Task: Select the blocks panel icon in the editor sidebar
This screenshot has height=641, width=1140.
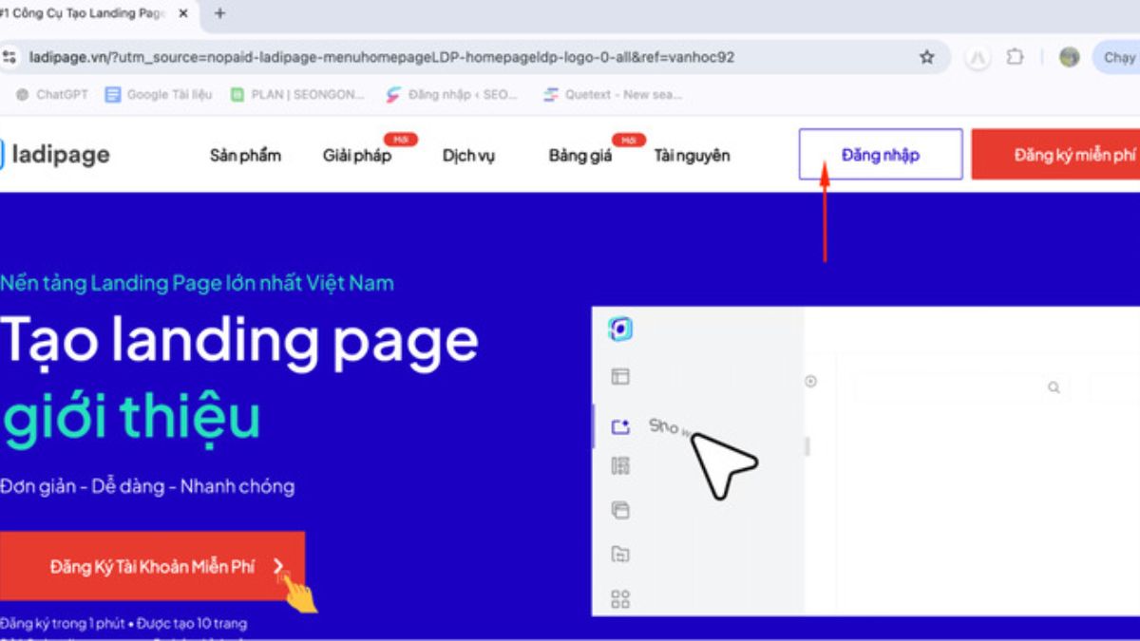Action: coord(620,465)
